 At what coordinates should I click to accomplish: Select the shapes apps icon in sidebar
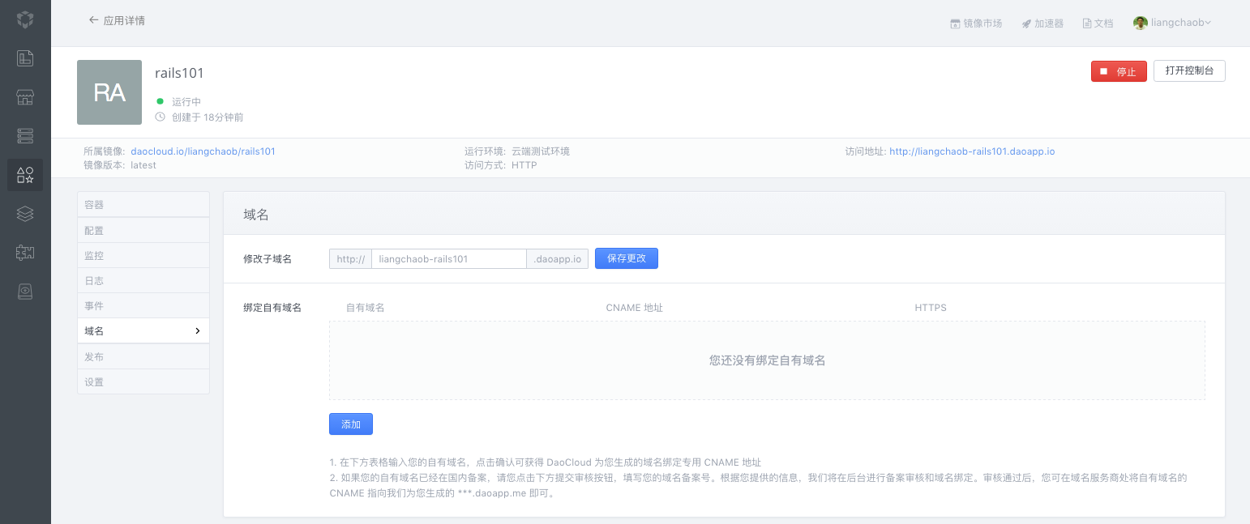[x=25, y=175]
